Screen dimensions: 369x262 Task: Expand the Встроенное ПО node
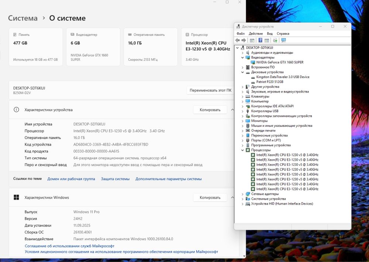(x=242, y=67)
